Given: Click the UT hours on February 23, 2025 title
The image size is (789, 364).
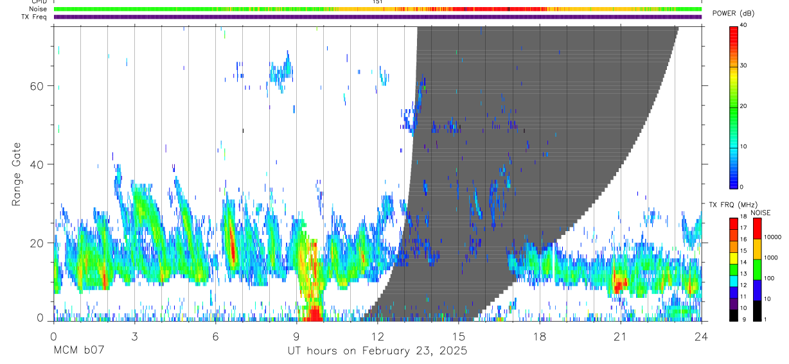Looking at the screenshot, I should [x=377, y=351].
